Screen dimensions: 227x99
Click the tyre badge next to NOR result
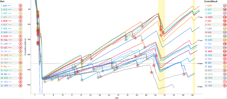coord(225,6)
